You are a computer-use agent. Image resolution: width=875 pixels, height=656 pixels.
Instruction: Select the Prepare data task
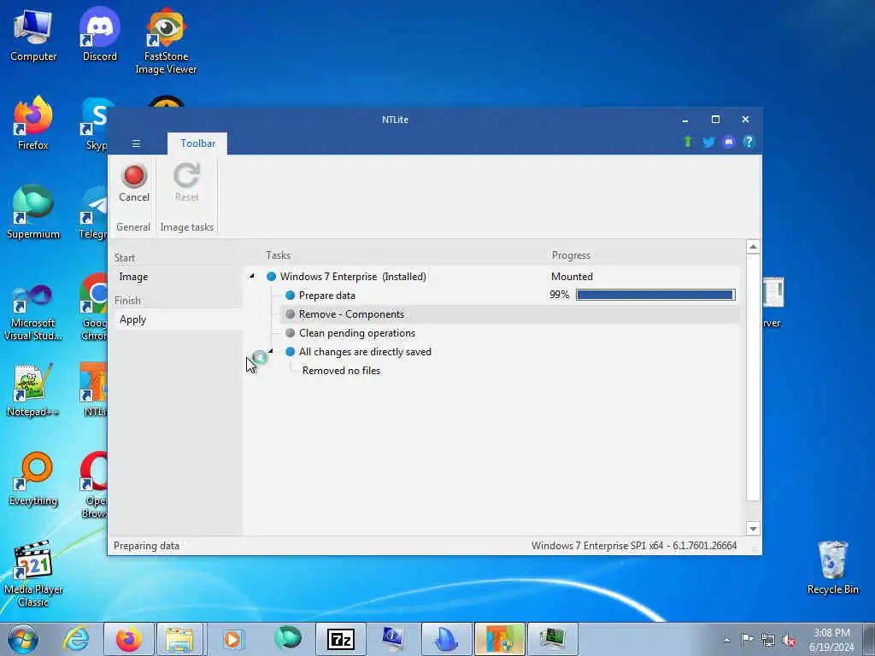(327, 295)
